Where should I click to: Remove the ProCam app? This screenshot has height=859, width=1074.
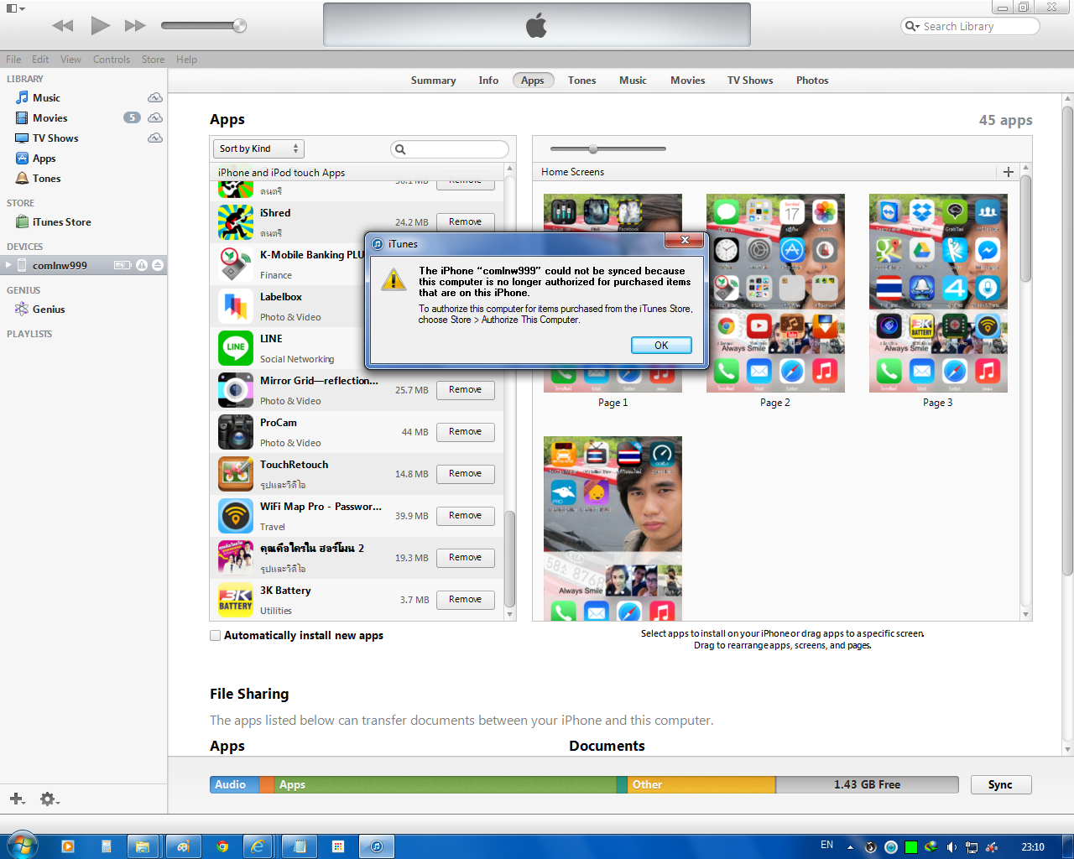(x=465, y=432)
